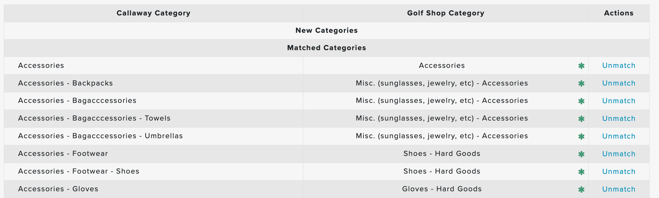The width and height of the screenshot is (659, 198).
Task: Unmatch Bagacccessories - Umbrellas category
Action: pyautogui.click(x=619, y=136)
